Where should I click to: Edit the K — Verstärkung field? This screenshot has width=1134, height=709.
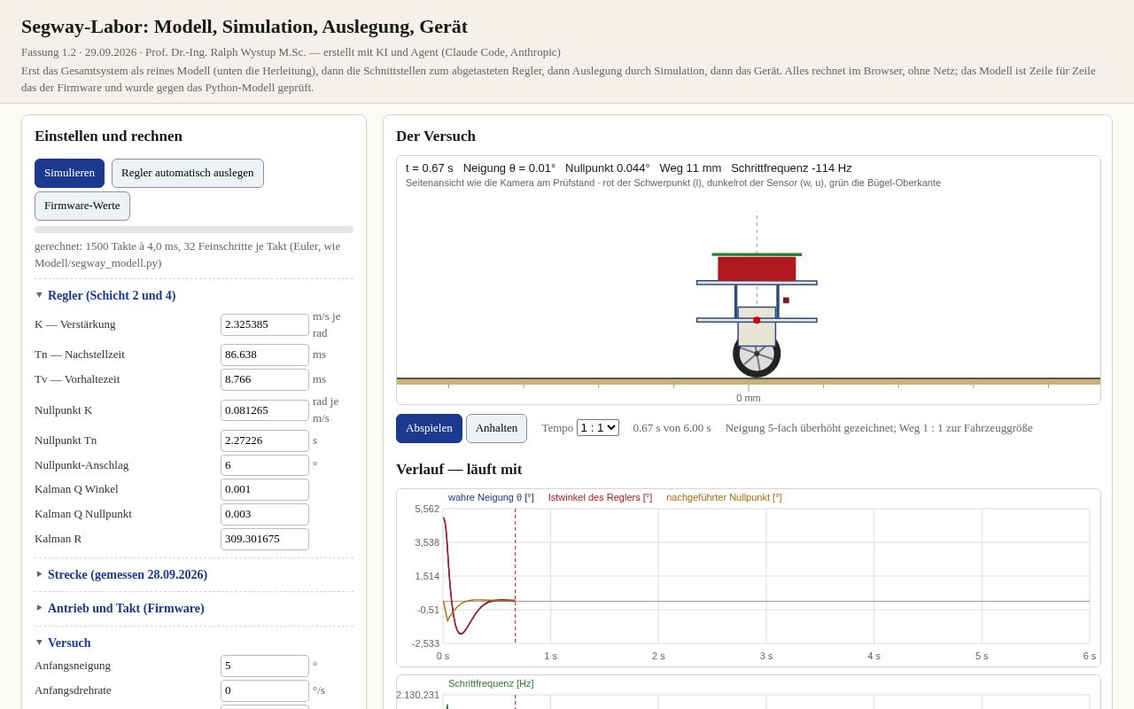265,324
